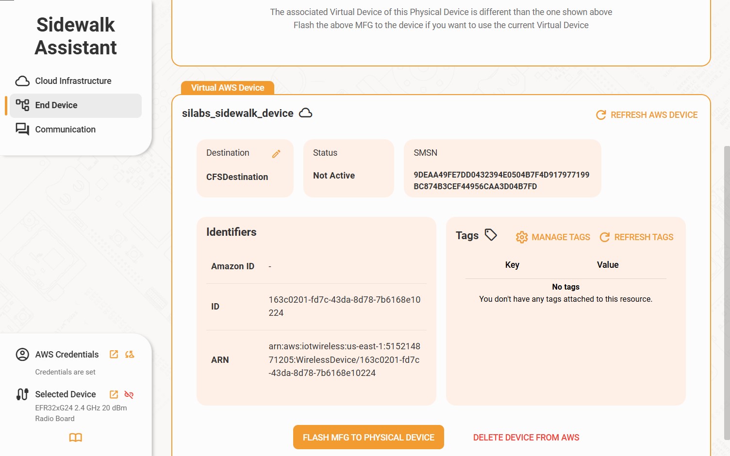The image size is (730, 456).
Task: Click the cloud icon beside silabs_sidewalk_device
Action: pyautogui.click(x=305, y=113)
